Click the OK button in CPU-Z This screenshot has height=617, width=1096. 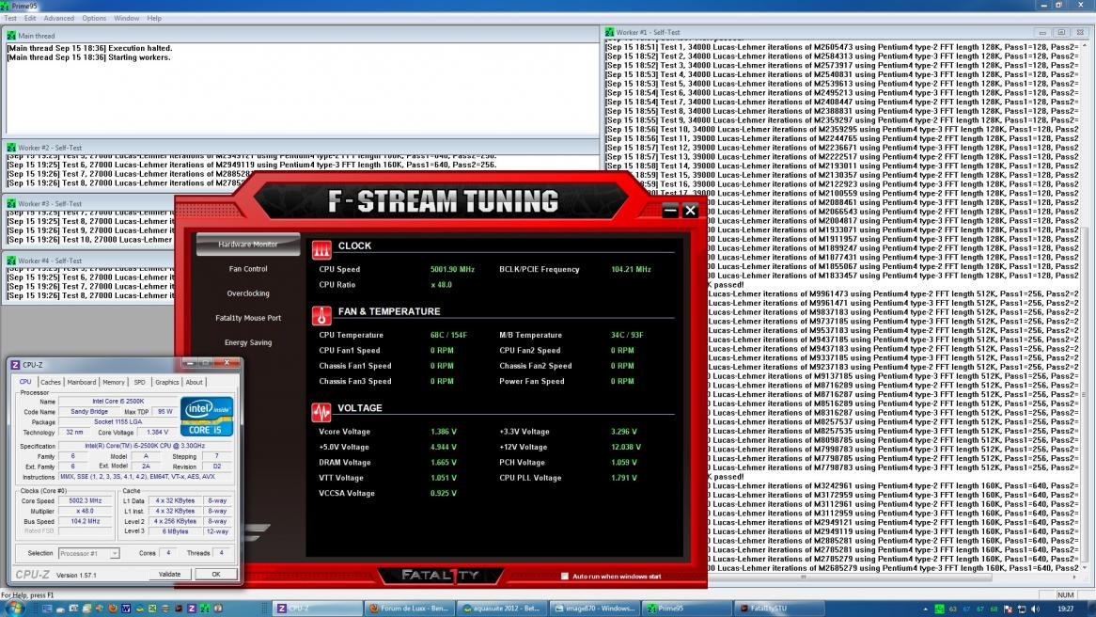pos(216,575)
